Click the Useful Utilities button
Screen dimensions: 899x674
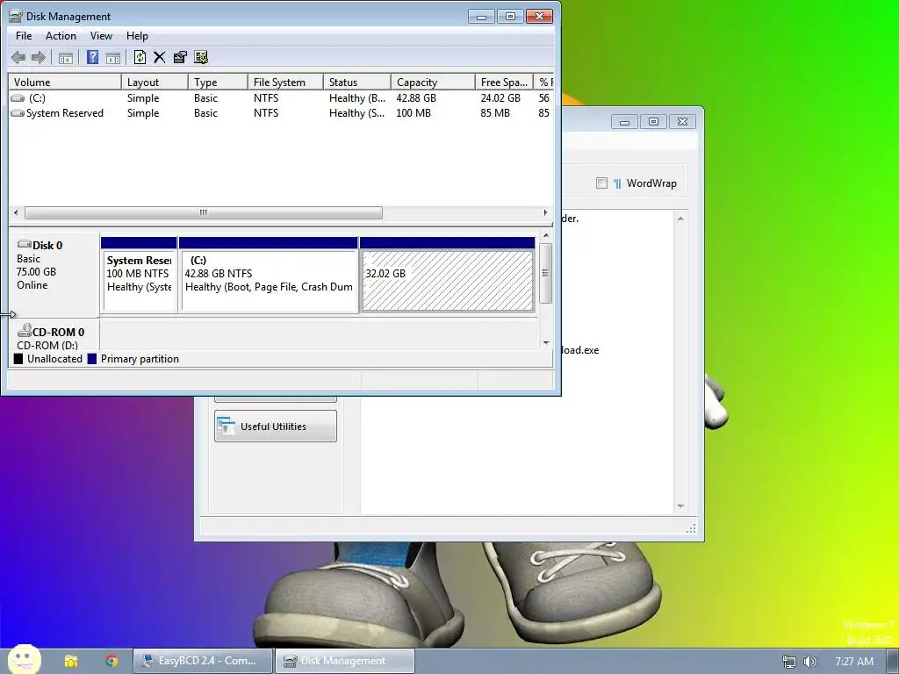coord(275,426)
